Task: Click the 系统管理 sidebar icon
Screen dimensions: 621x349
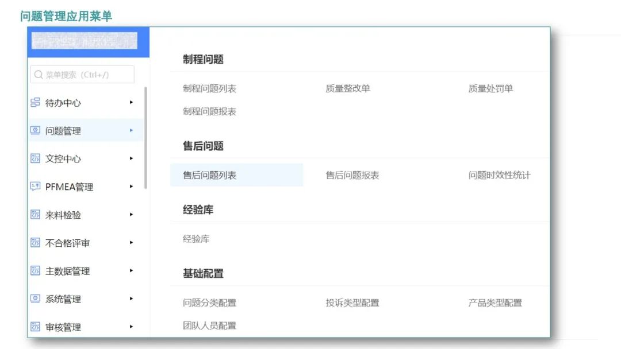Action: coord(35,299)
